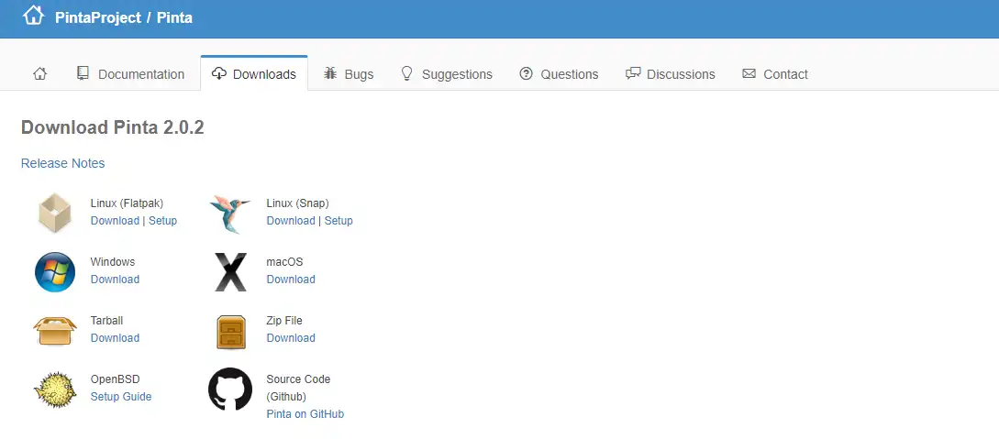Click PintaProject in the header
Viewport: 999px width, 439px height.
(98, 17)
